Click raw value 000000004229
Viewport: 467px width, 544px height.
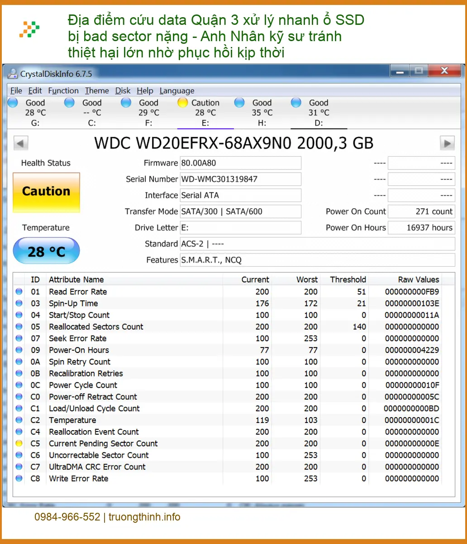pos(412,350)
